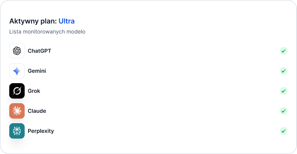Toggle the Grok green checkmark
Image resolution: width=297 pixels, height=154 pixels.
(284, 91)
